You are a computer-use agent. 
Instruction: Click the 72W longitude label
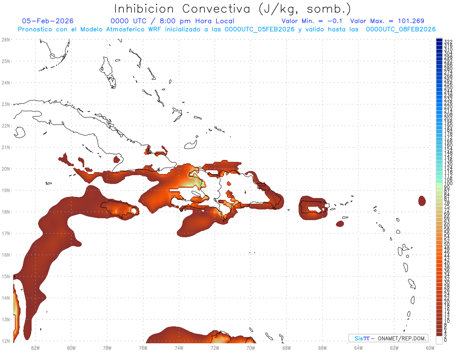215,348
